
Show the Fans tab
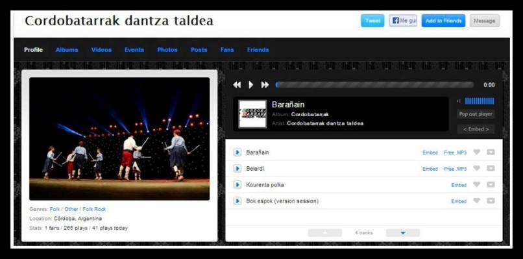coord(227,50)
